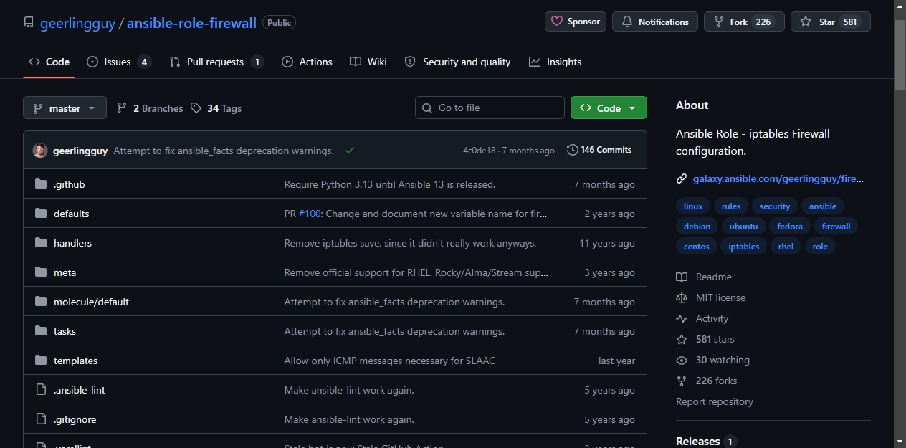Select the ansible topic tag
This screenshot has height=448, width=906.
(x=823, y=206)
